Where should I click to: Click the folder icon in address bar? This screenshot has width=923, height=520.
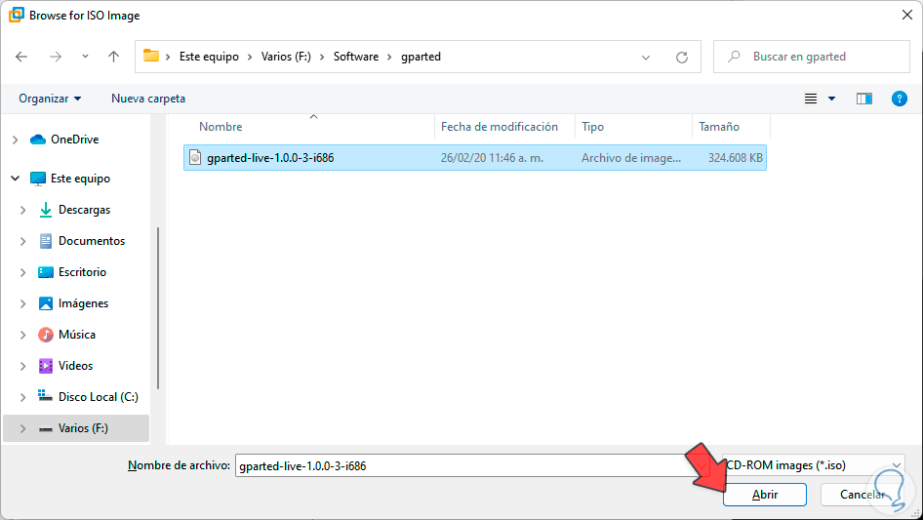151,56
